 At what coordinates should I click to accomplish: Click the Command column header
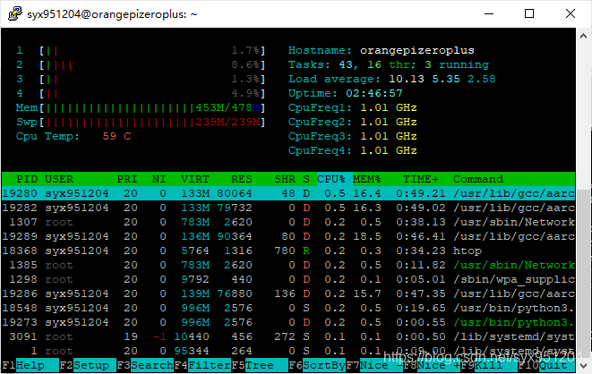click(x=478, y=179)
